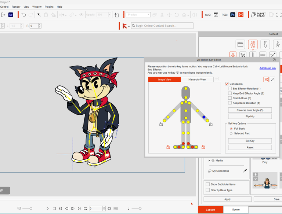The image size is (282, 214).
Task: Enable Stretch Bone (3)
Action: [x=229, y=98]
